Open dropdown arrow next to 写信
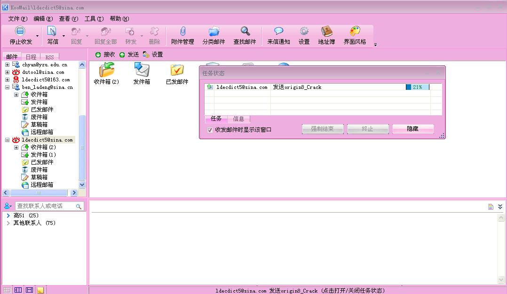Screen dimensions: 507x294 (63, 36)
